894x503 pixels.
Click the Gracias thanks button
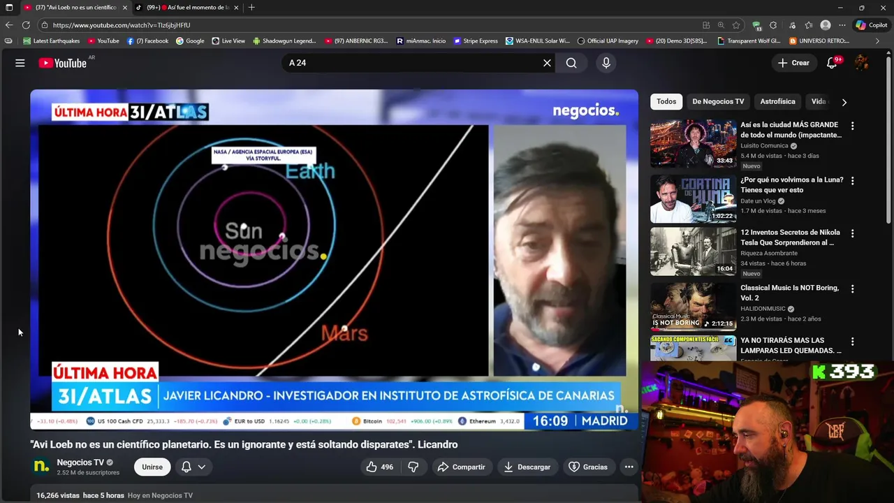(588, 467)
